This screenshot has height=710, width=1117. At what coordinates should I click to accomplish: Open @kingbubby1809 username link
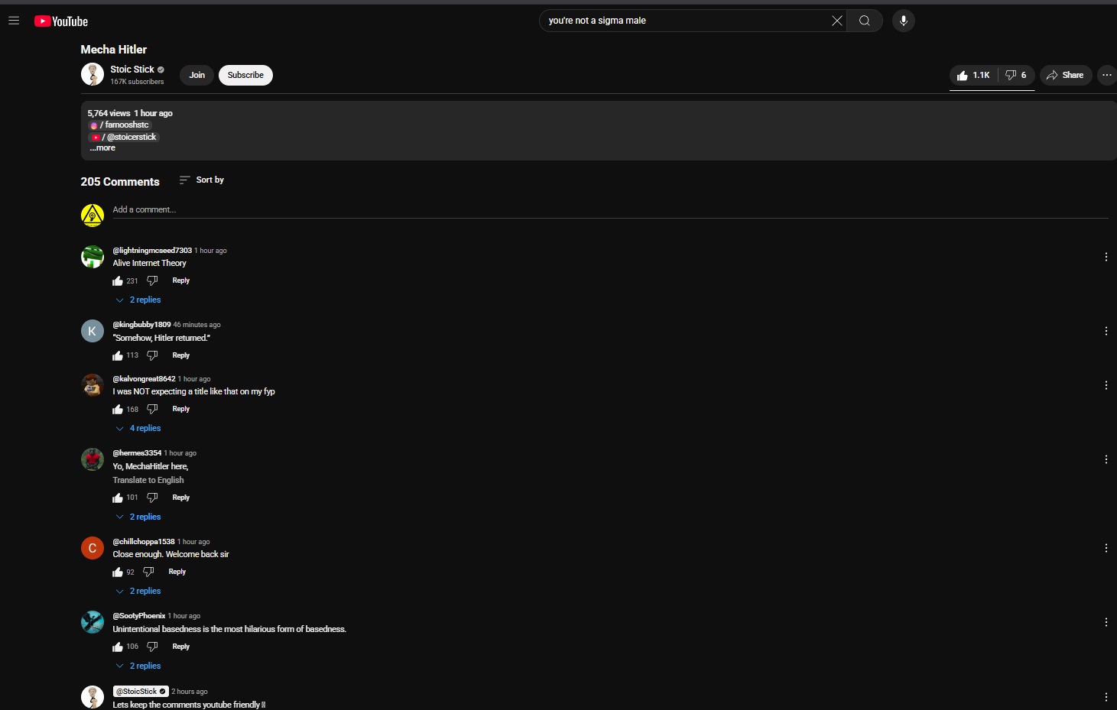[141, 325]
